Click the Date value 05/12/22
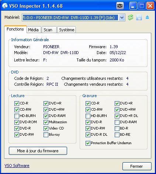This screenshot has width=156, height=174. pyautogui.click(x=118, y=53)
